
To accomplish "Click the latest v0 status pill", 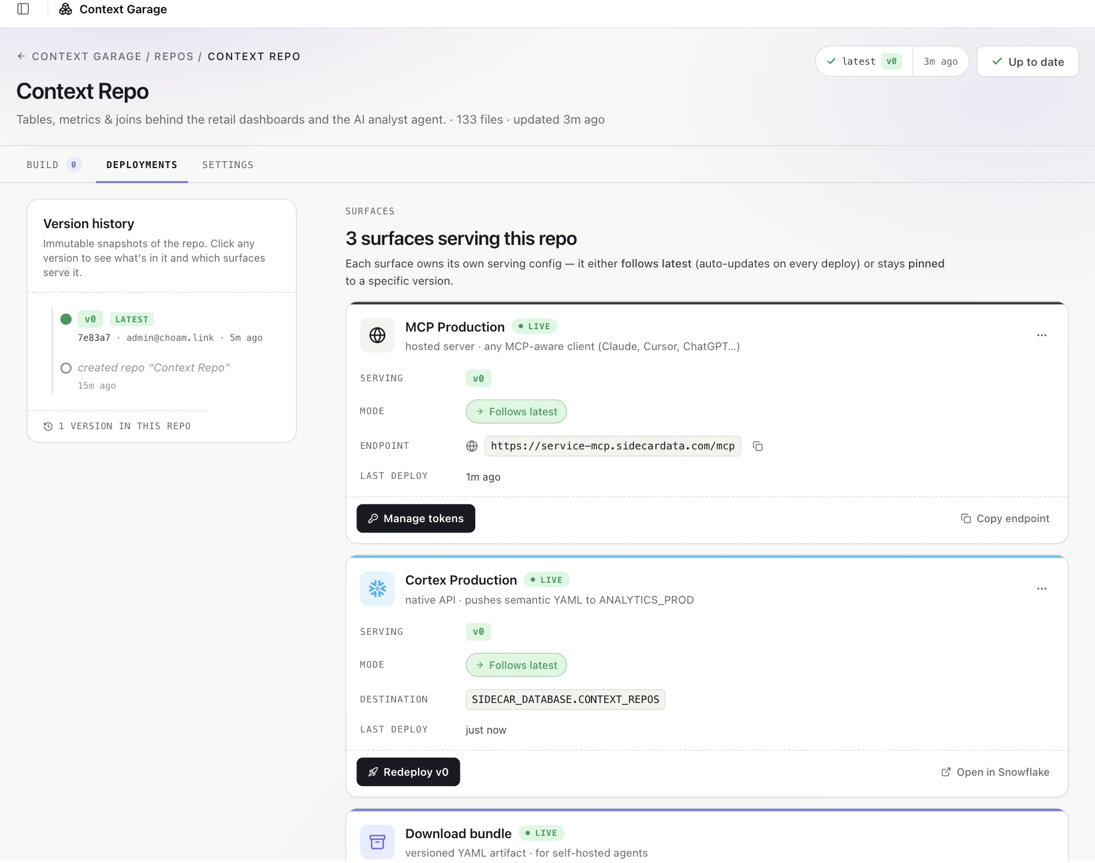I will pyautogui.click(x=864, y=61).
